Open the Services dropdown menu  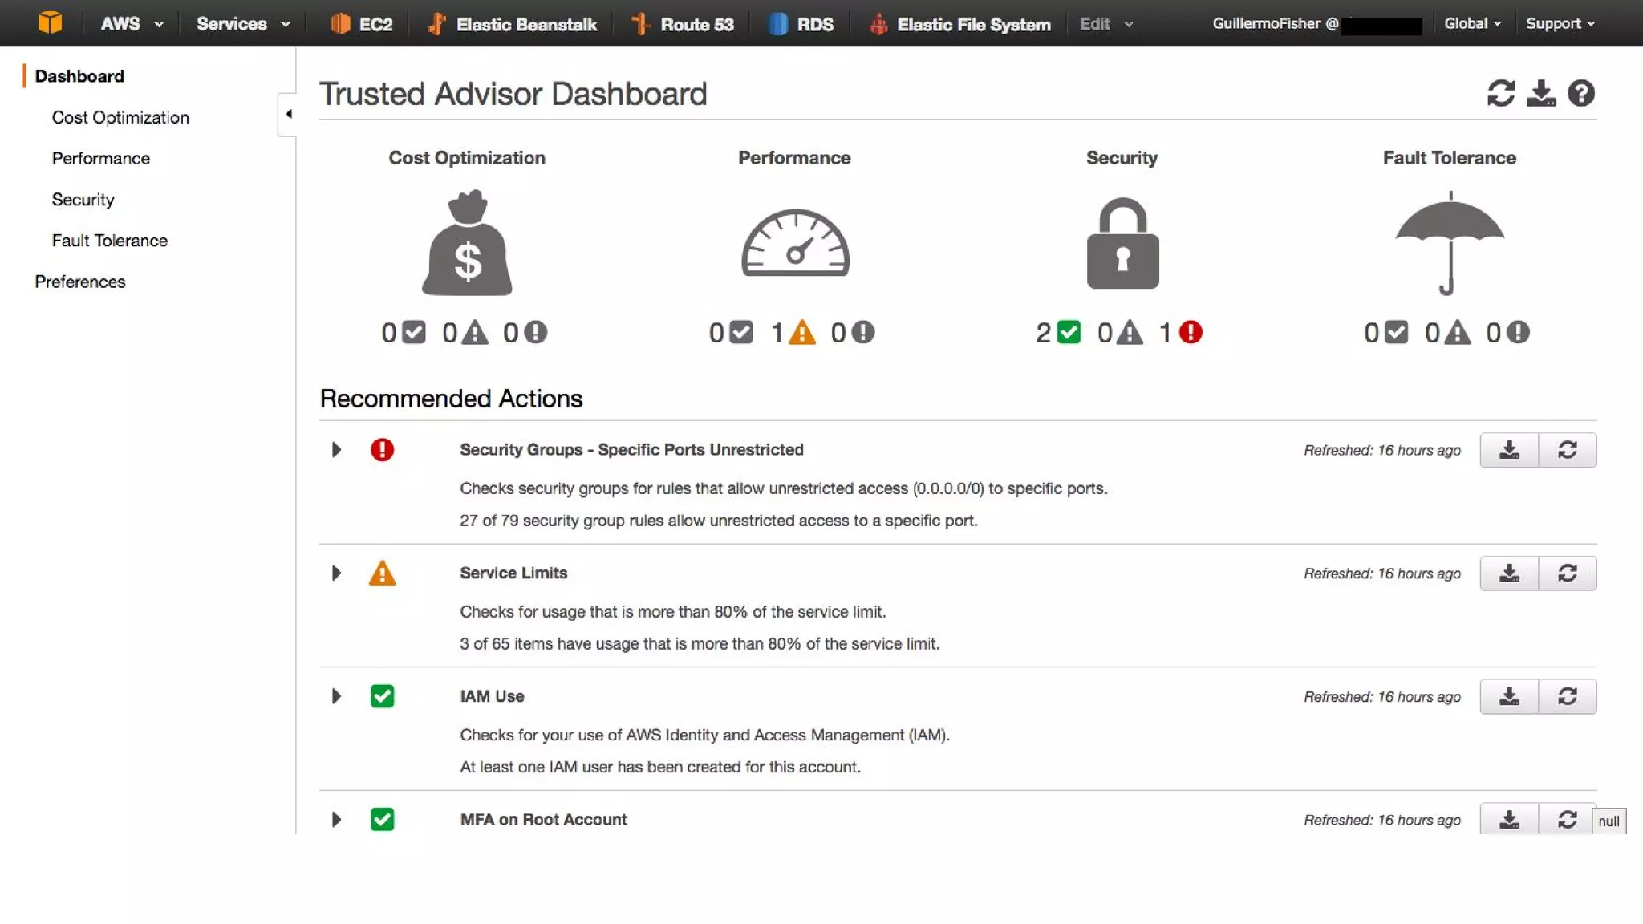click(x=242, y=24)
